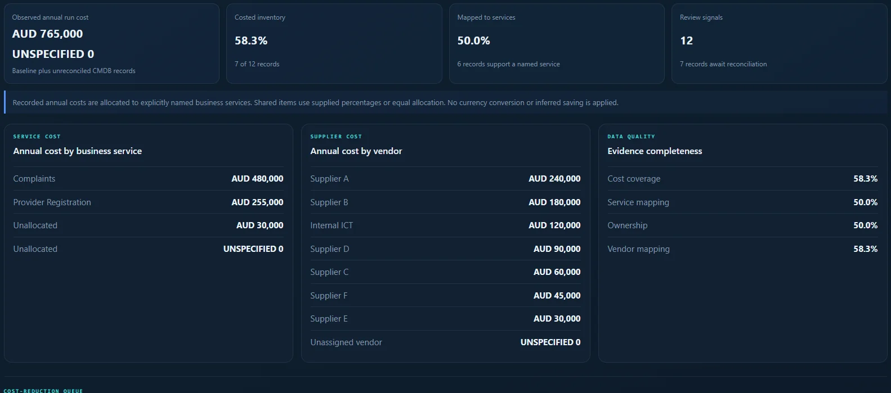
Task: Click the Mapped to services 50.0% figure
Action: click(473, 40)
